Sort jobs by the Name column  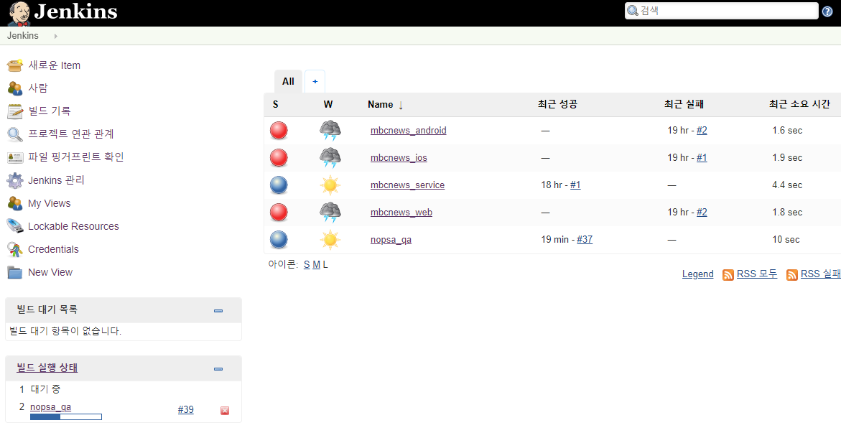click(385, 105)
